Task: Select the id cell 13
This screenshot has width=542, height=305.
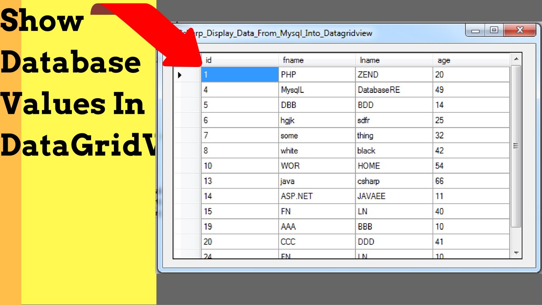Action: point(240,181)
